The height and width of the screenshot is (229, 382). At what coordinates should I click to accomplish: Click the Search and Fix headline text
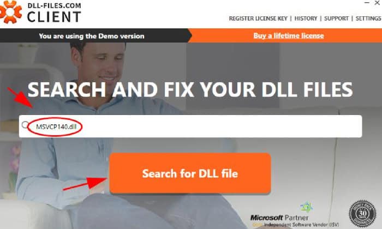click(x=190, y=89)
